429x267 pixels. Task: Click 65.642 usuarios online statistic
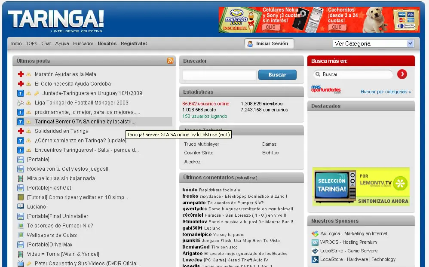coord(206,104)
